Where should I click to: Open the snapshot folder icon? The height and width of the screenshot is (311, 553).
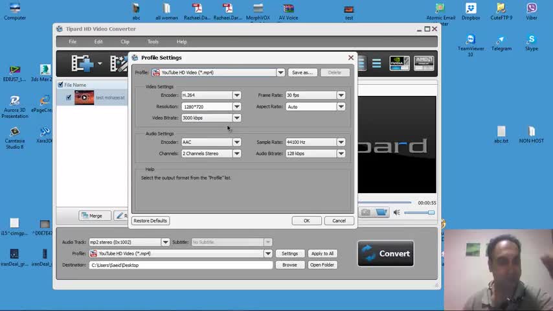coord(381,212)
